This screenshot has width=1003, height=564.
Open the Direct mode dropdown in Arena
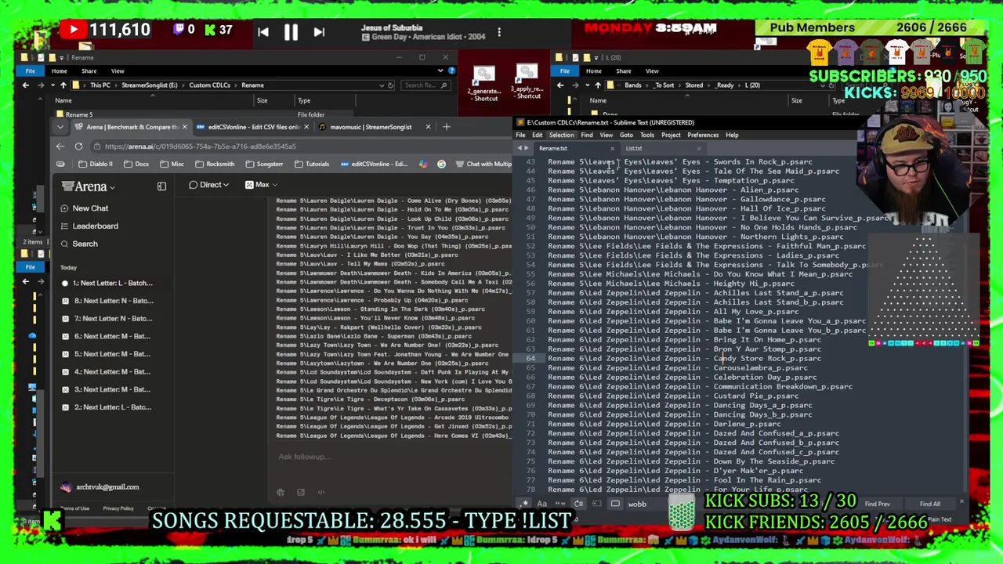[x=209, y=185]
